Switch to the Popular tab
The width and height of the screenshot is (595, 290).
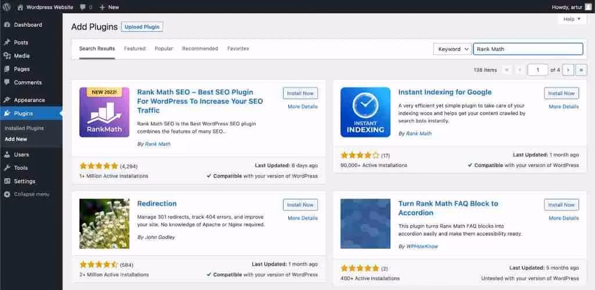(164, 49)
